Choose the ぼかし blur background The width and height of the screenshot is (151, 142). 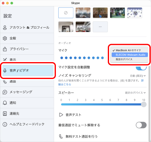tap(83, 13)
